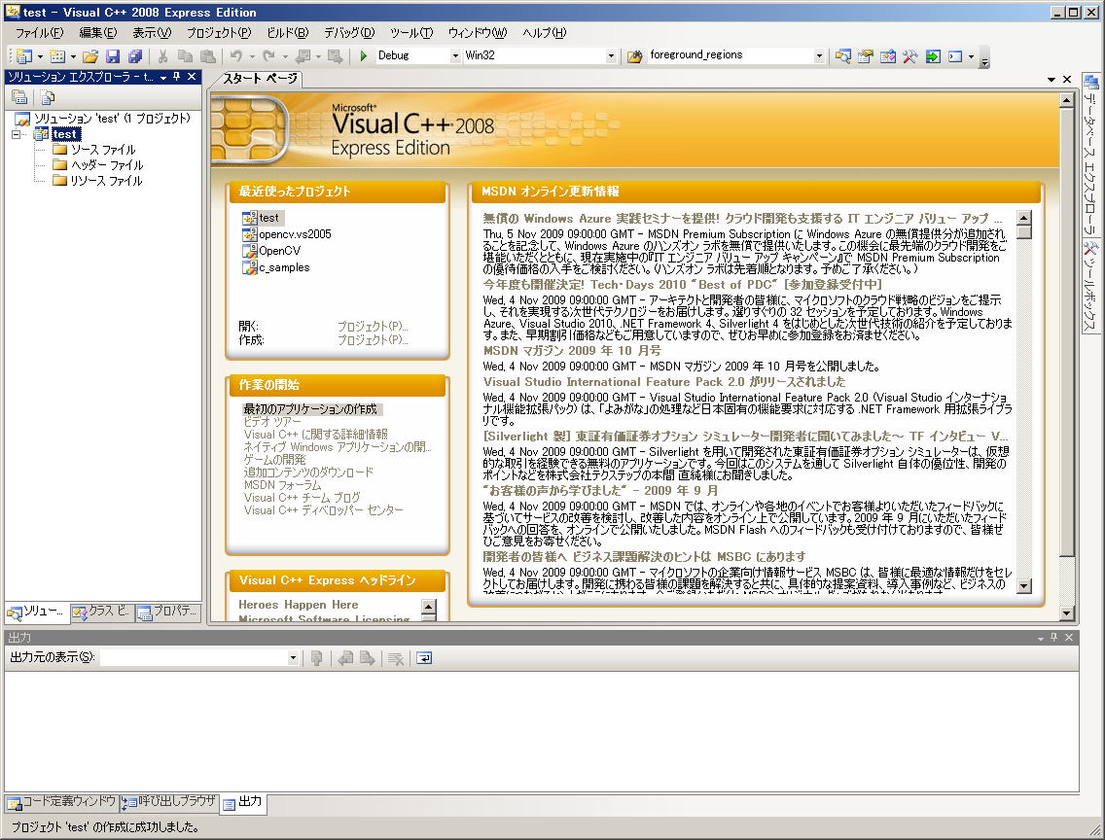This screenshot has height=840, width=1105.
Task: Toggle auto-hide pin on Solution Explorer
Action: click(x=177, y=77)
